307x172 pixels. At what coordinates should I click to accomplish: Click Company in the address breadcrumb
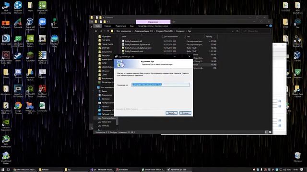[x=180, y=31]
